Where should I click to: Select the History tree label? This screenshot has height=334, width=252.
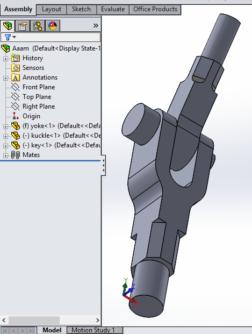pos(33,58)
